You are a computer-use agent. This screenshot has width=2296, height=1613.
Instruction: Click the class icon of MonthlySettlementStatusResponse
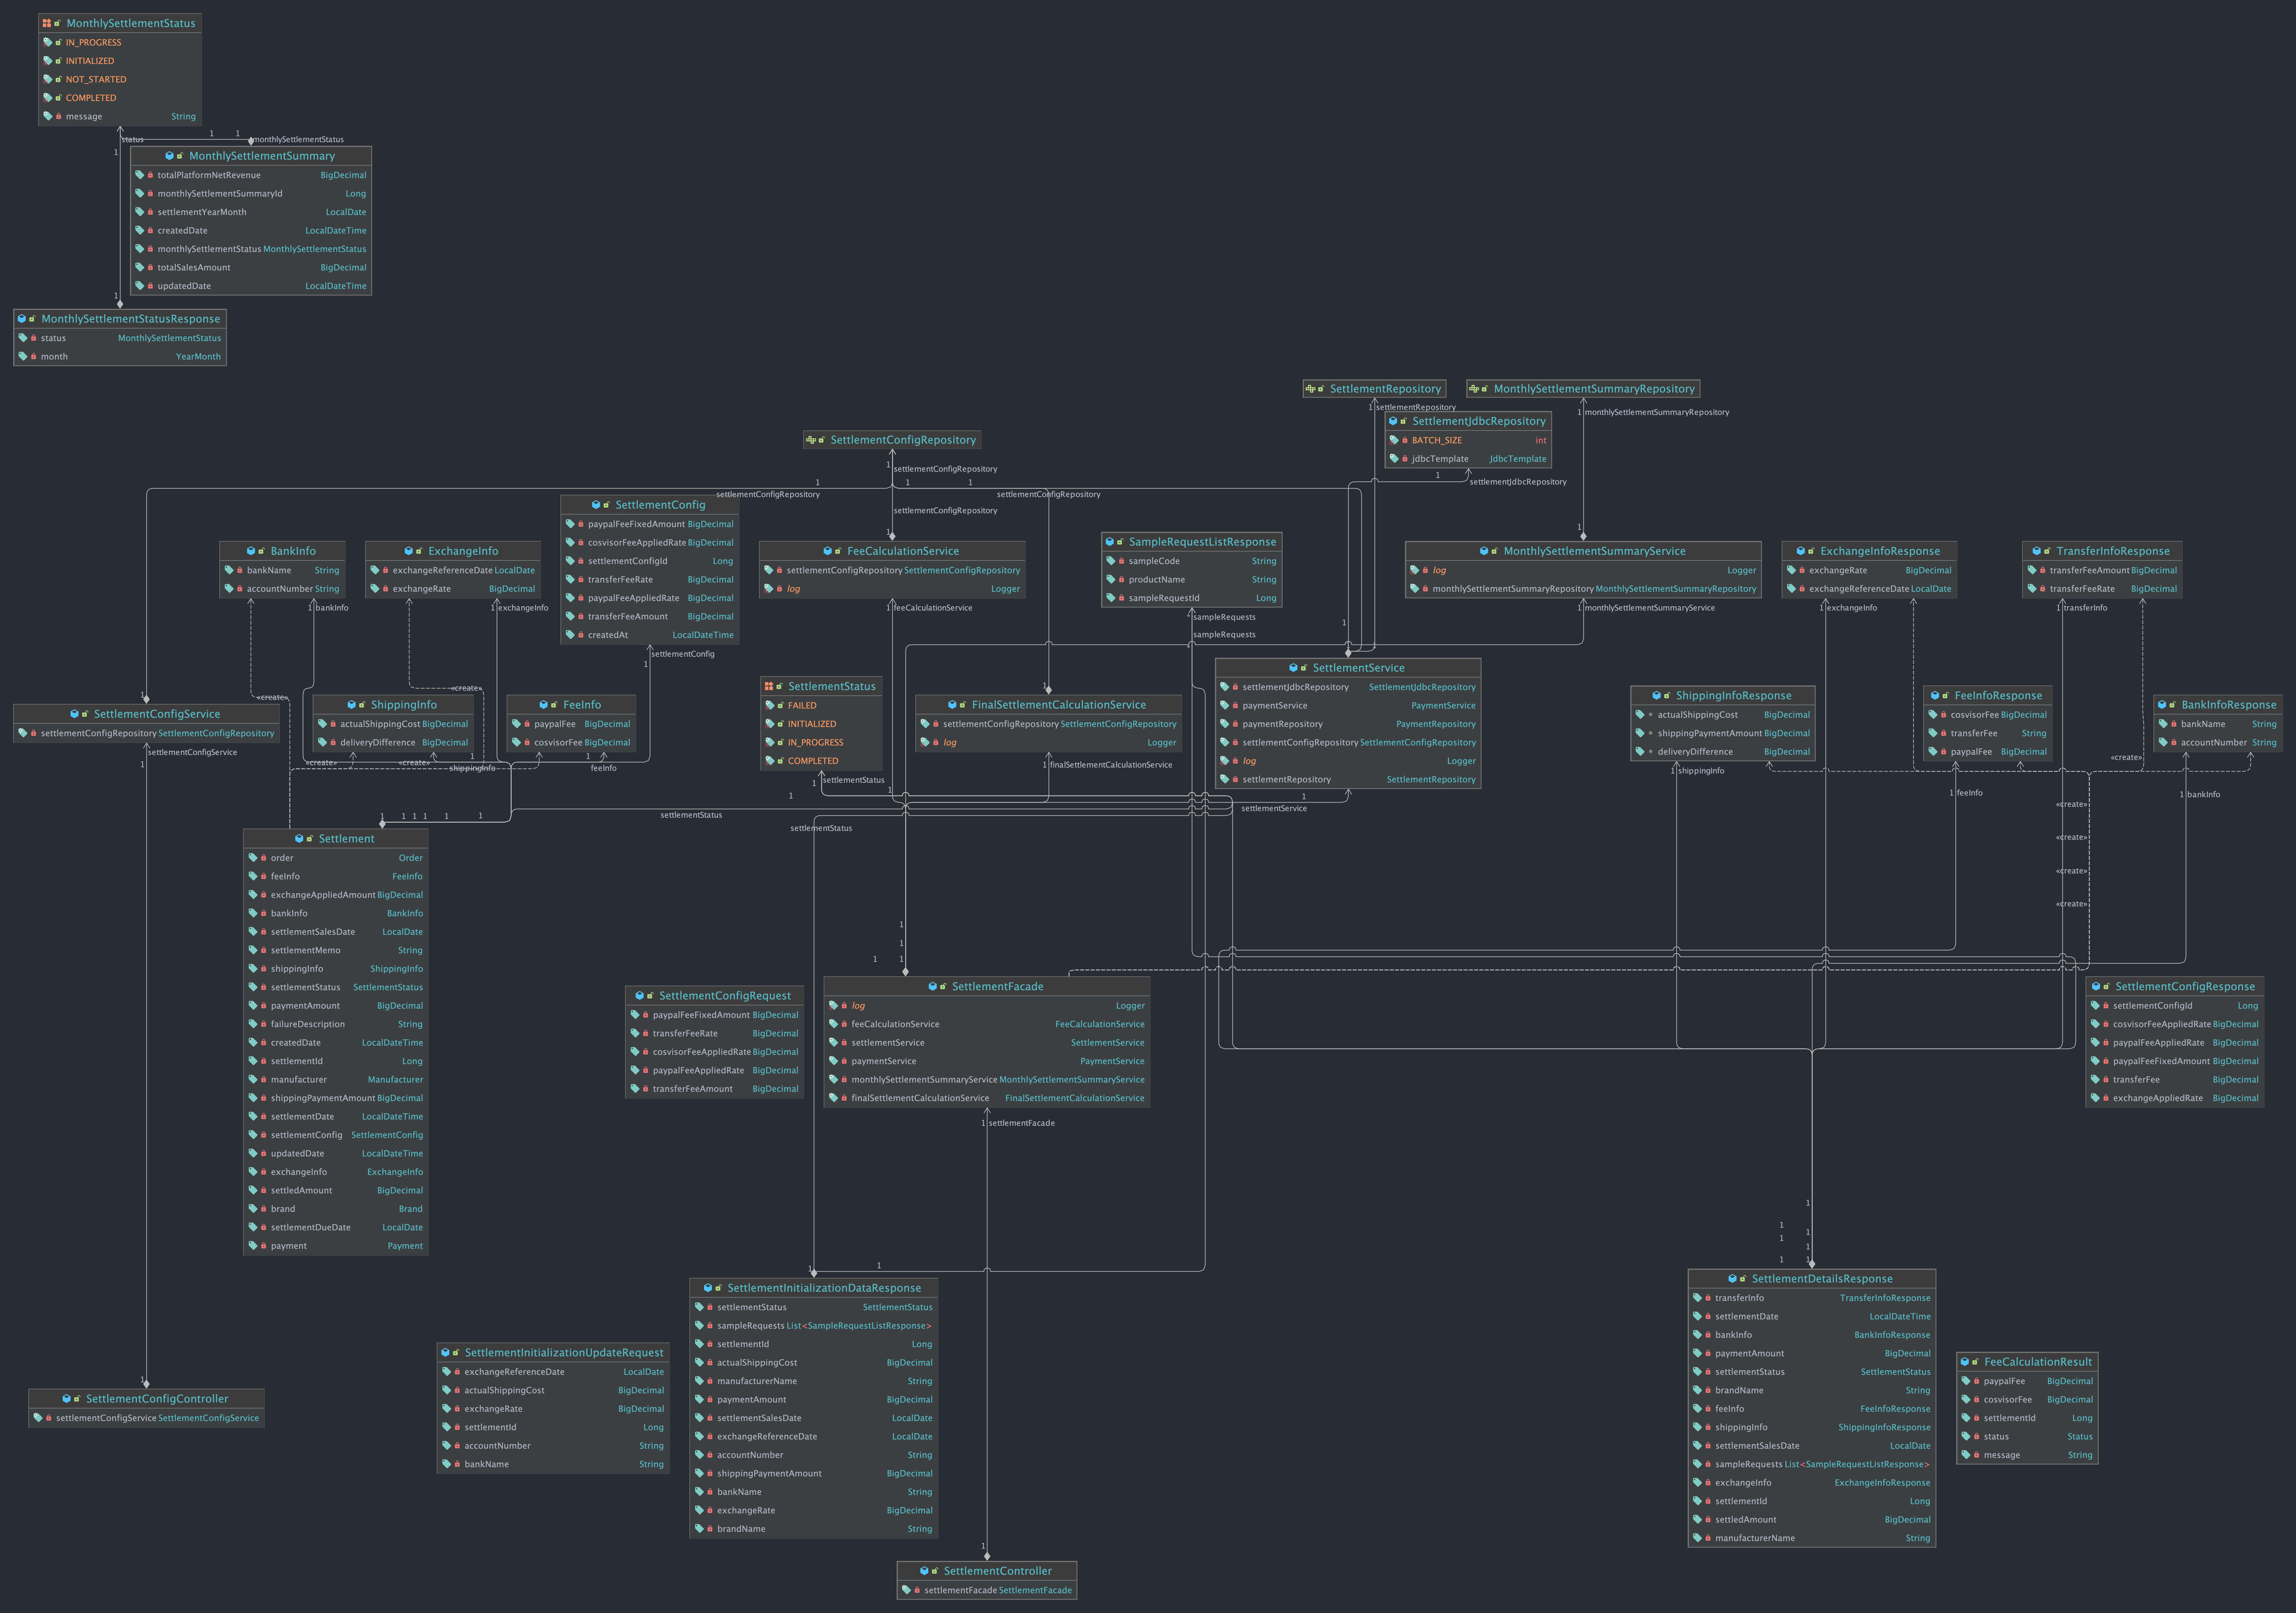(22, 319)
